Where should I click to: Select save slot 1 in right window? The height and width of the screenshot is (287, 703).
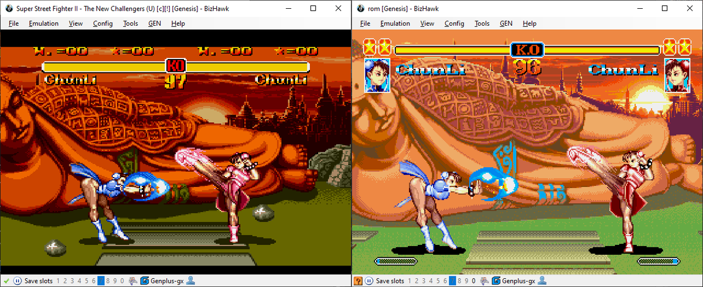coord(409,281)
